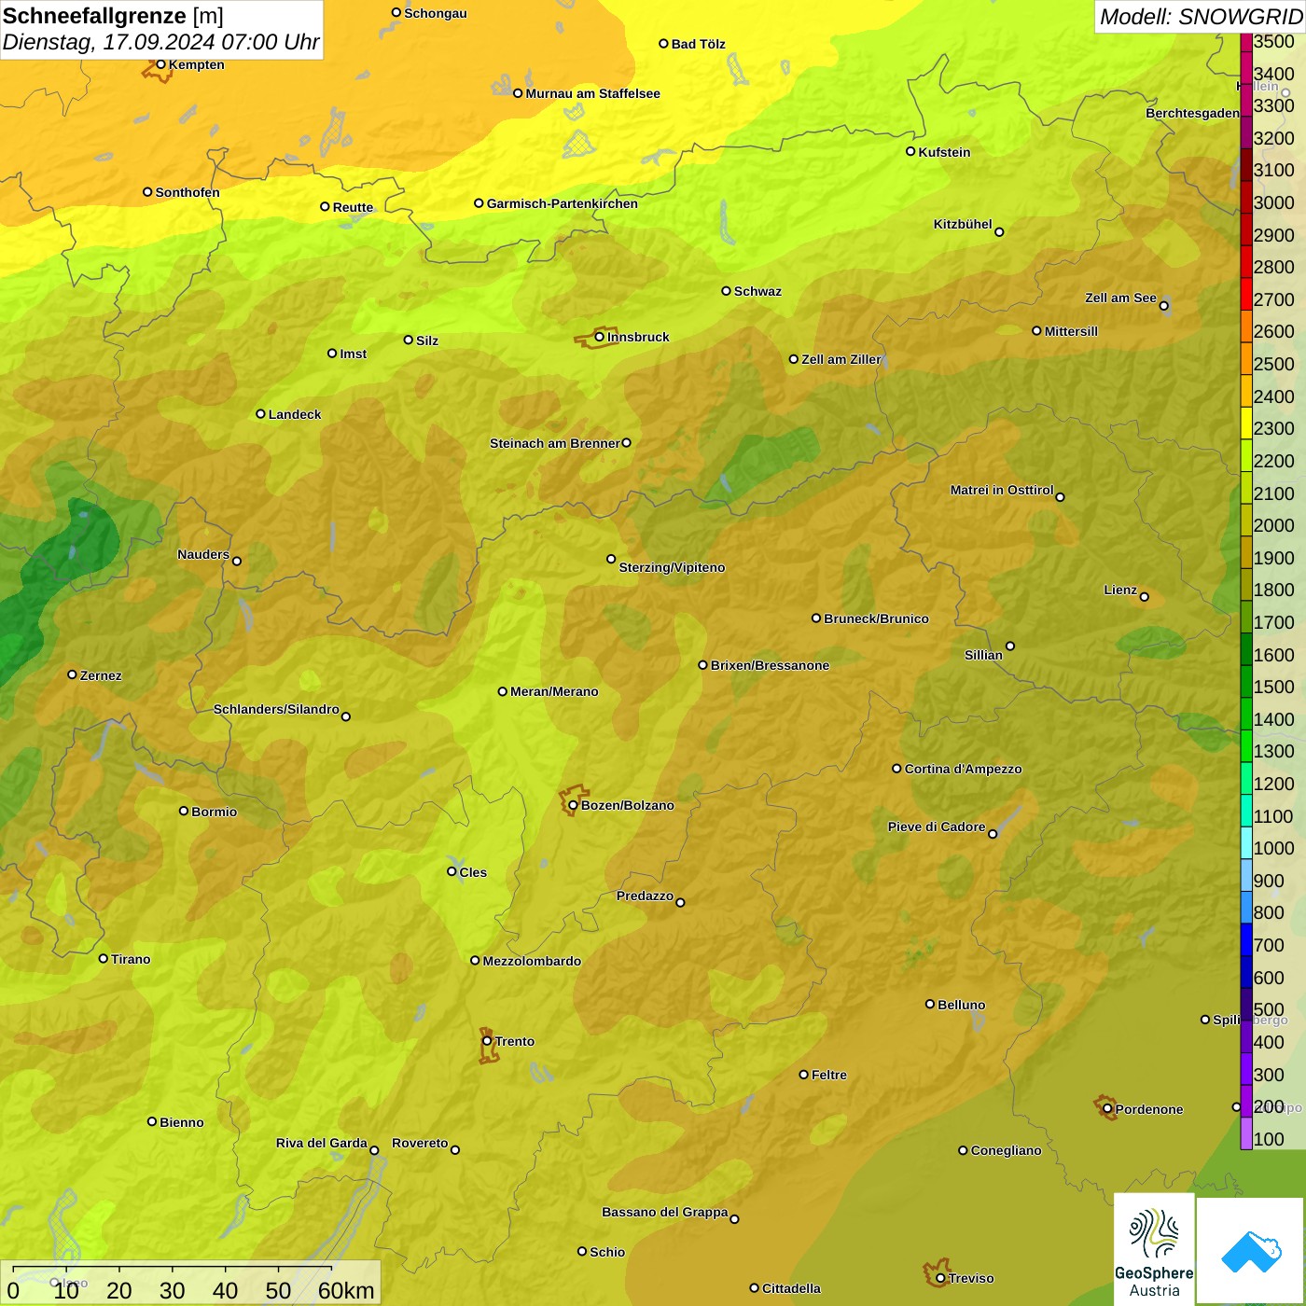Click the 'Riva del Garda' label
The image size is (1306, 1306).
click(x=321, y=1143)
